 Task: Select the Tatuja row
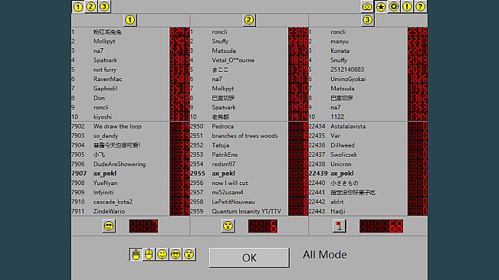click(x=249, y=145)
